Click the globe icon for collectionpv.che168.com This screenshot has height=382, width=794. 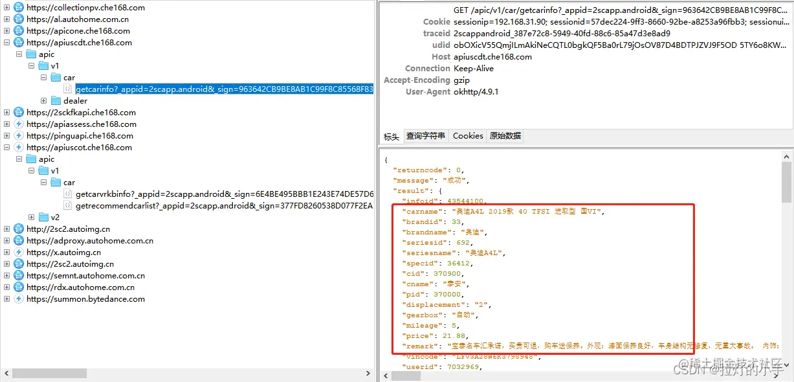click(19, 8)
